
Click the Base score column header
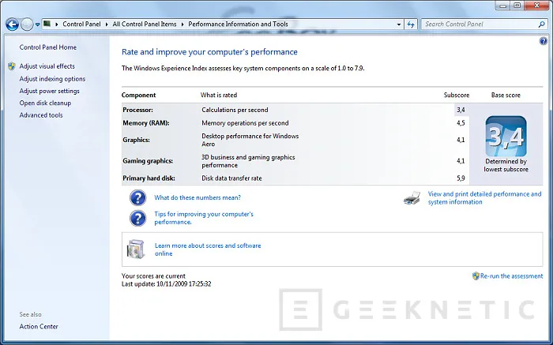tap(506, 96)
